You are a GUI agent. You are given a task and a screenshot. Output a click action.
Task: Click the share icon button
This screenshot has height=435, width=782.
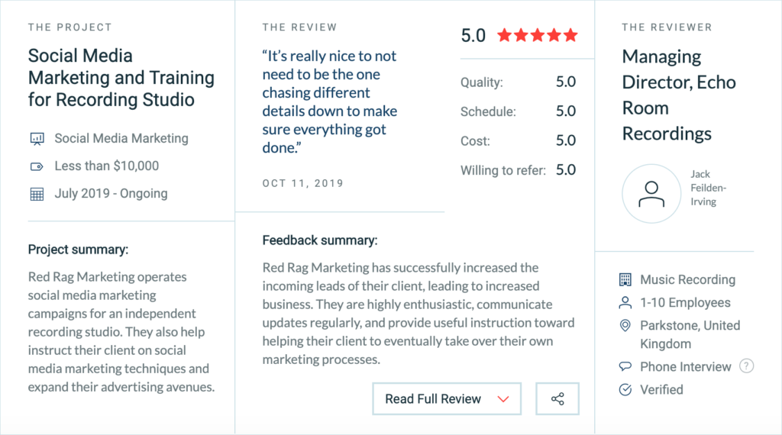(x=557, y=398)
